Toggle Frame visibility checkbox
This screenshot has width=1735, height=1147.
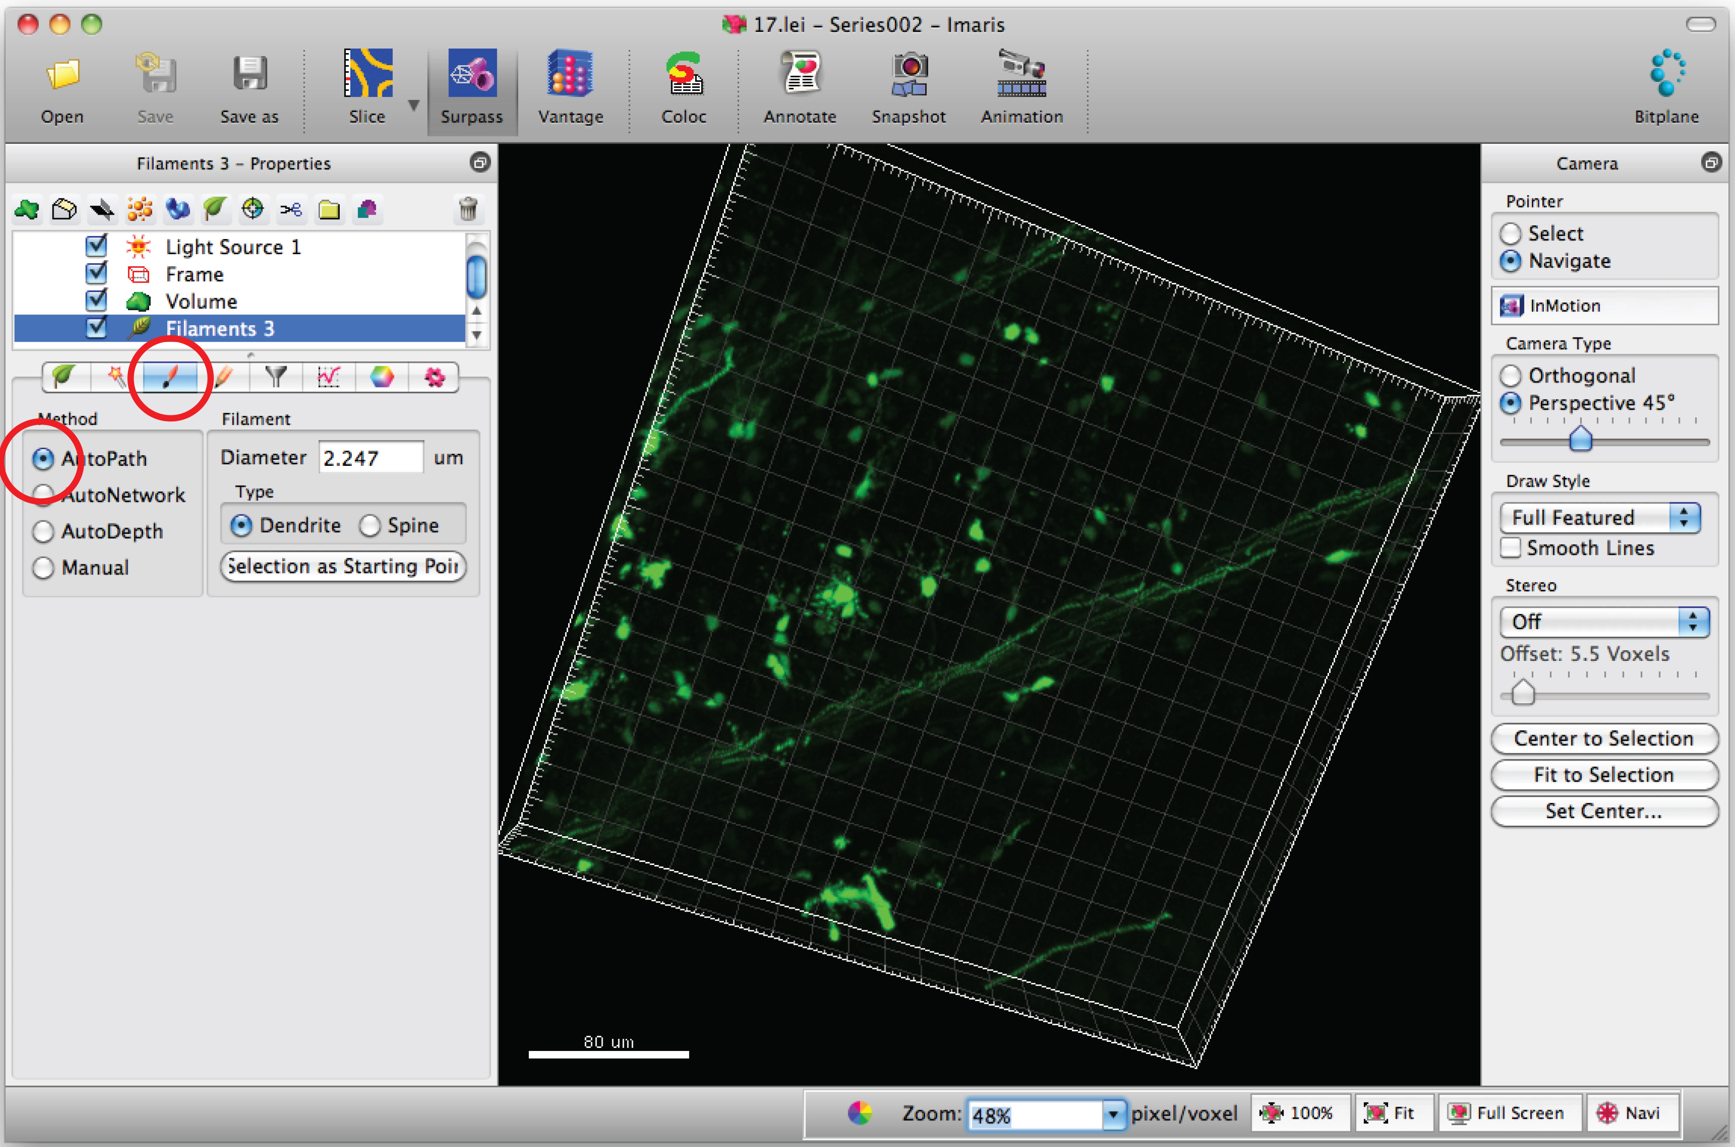pos(97,273)
